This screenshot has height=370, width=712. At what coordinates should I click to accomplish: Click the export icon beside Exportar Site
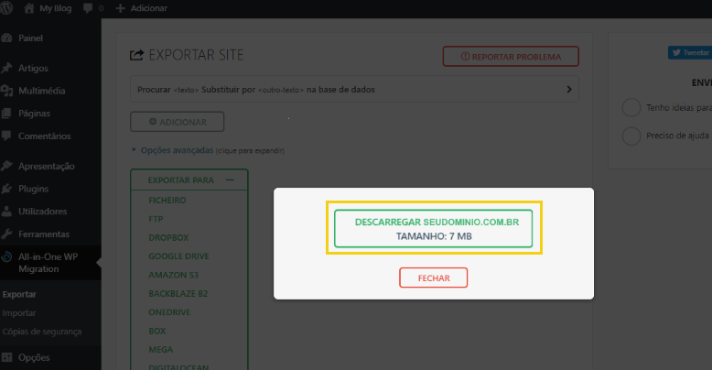136,55
